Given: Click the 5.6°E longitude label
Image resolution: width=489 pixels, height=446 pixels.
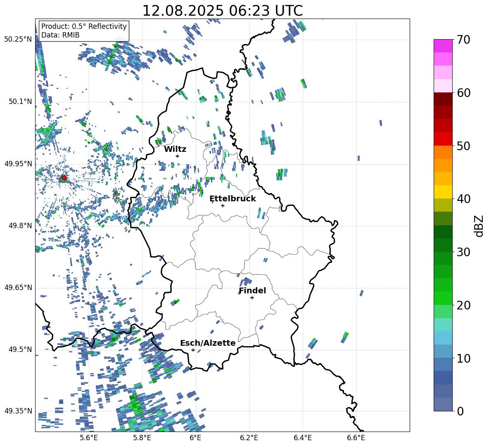Looking at the screenshot, I should (x=89, y=438).
